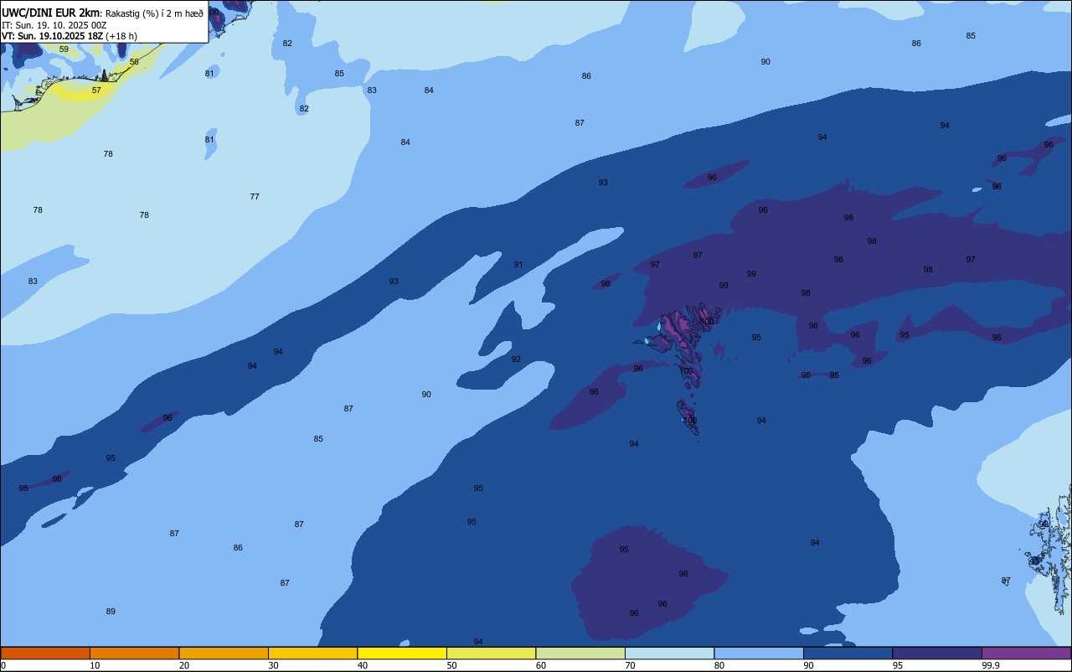This screenshot has height=672, width=1072.
Task: Select the purple legend swatch above 99.9
Action: 1026,653
